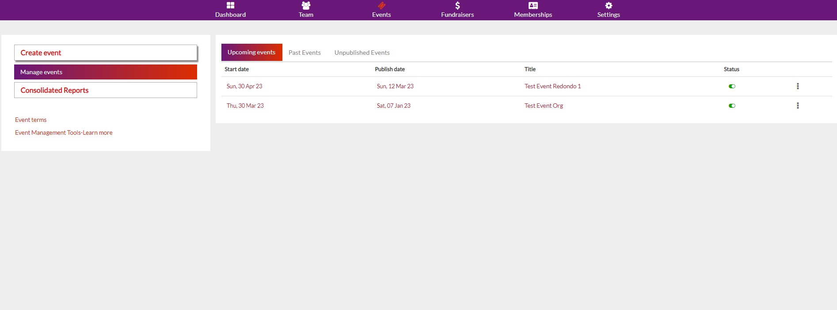Open the Fundraisers menu label

tap(457, 15)
